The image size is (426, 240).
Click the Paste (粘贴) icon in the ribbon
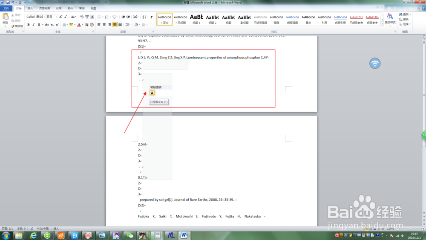(x=5, y=17)
